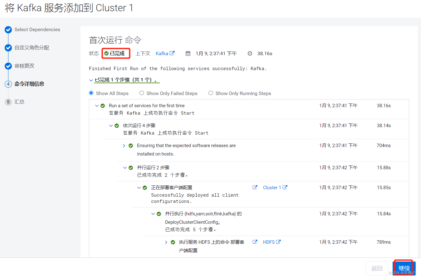The height and width of the screenshot is (278, 421).
Task: Click the completed checkmark beside Select Dependencies
Action: (8, 30)
